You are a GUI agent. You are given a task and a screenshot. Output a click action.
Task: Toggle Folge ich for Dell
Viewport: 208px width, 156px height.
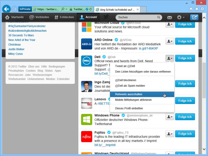tap(185, 58)
